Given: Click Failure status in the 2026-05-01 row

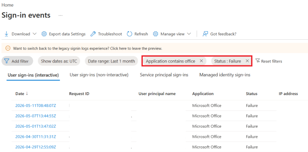Looking at the screenshot, I should 252,126.
